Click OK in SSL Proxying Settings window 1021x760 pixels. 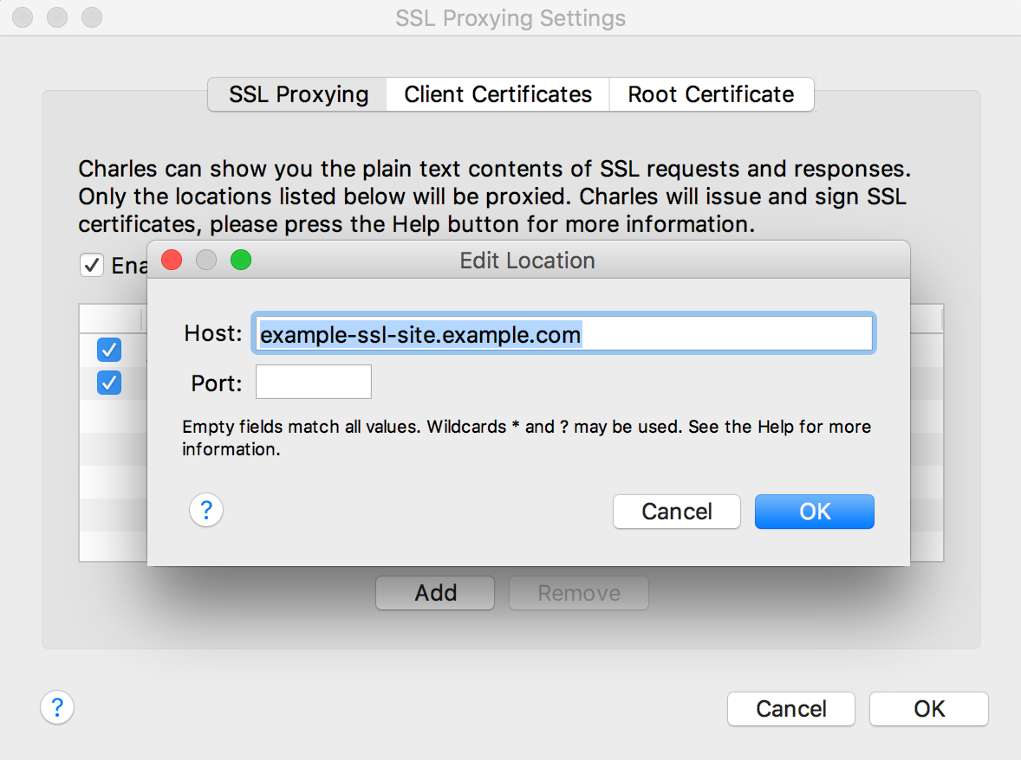(929, 709)
